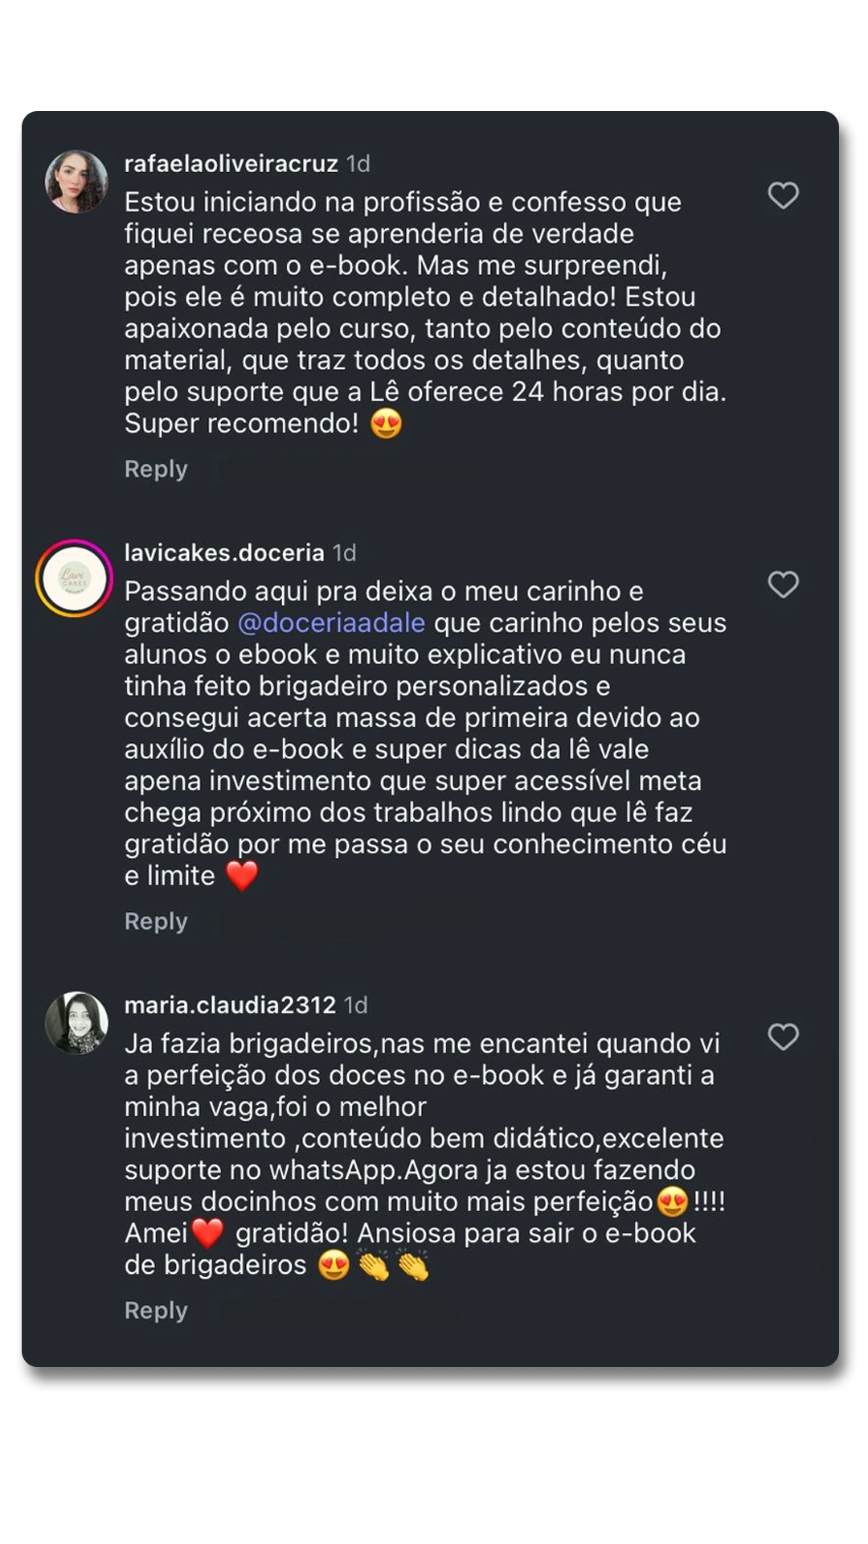The height and width of the screenshot is (1544, 868).
Task: Click the red heart after 'e limite'
Action: [242, 876]
